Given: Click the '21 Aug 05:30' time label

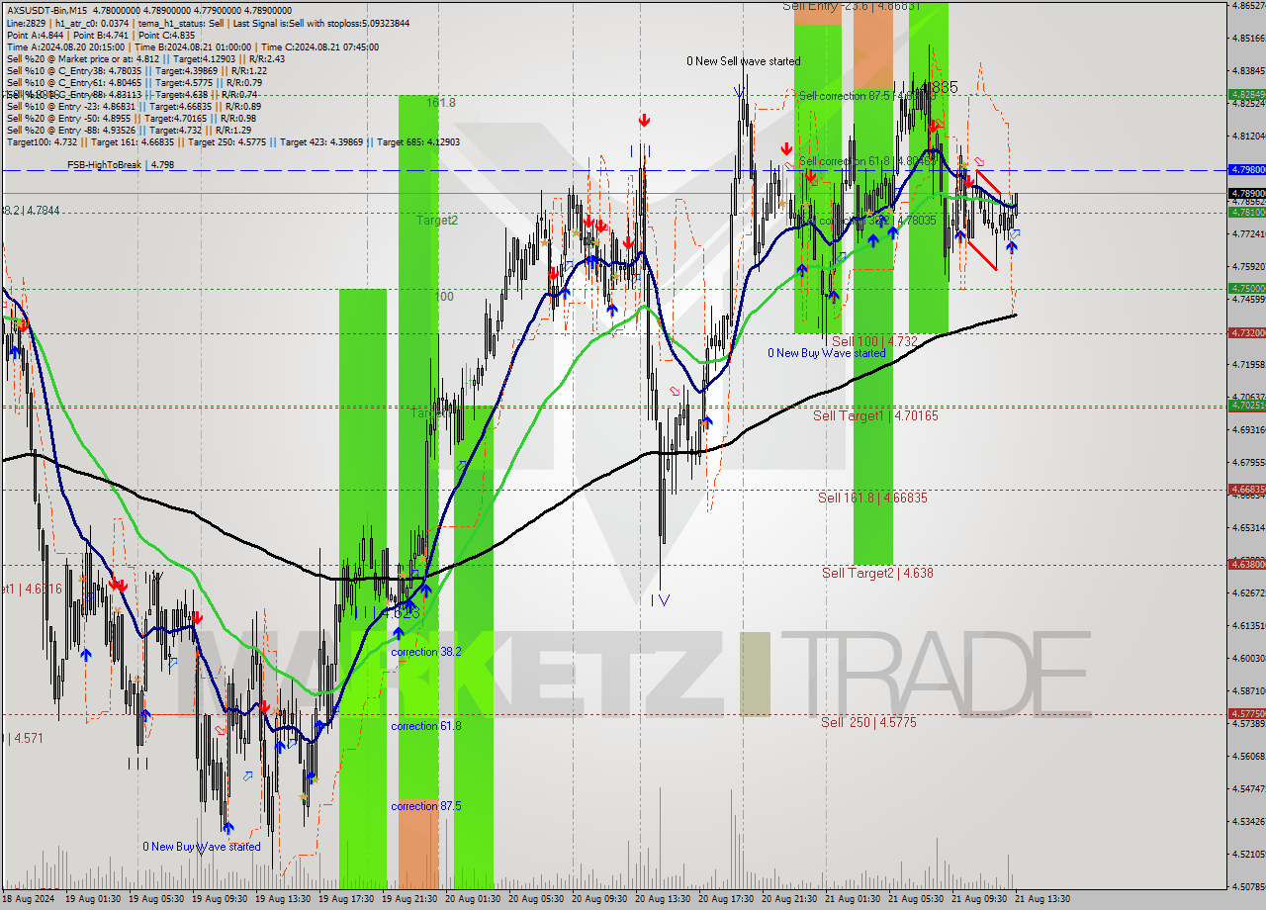Looking at the screenshot, I should pos(915,899).
